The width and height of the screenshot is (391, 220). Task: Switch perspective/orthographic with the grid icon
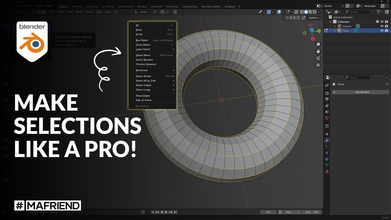coord(318,65)
